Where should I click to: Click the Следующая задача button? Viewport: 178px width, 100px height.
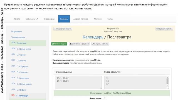(164, 29)
